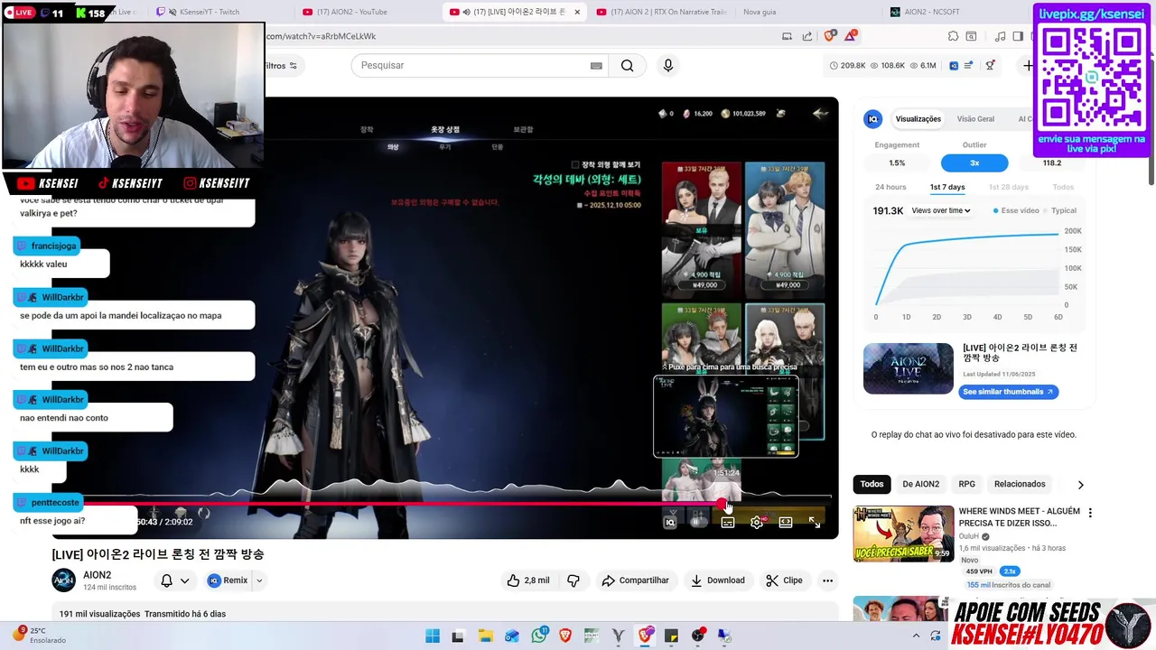Viewport: 1156px width, 650px height.
Task: Toggle the 'Esse vídeo' chart series
Action: pyautogui.click(x=1016, y=210)
